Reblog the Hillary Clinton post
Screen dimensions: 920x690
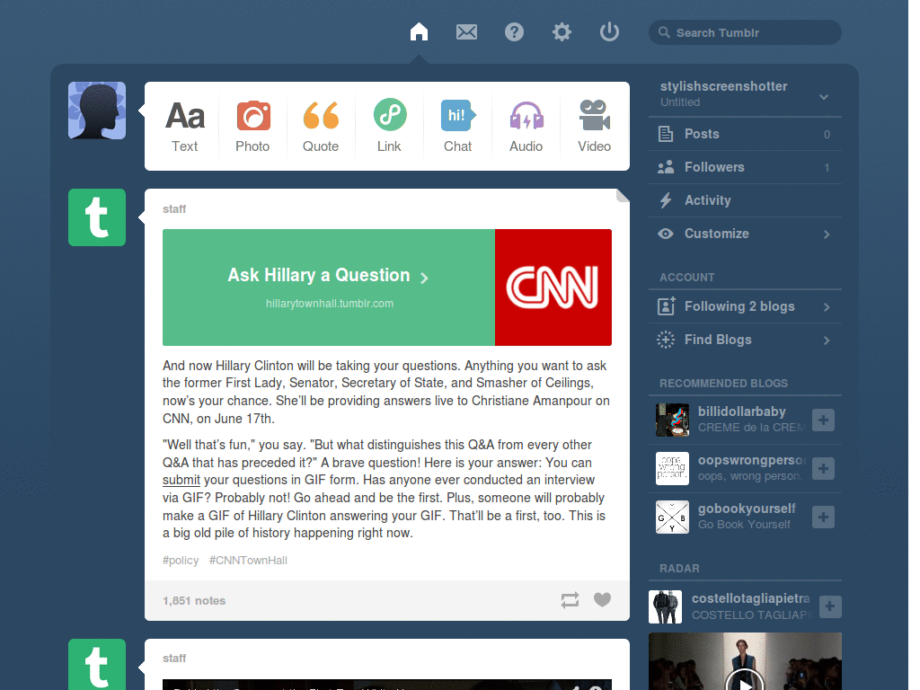570,599
